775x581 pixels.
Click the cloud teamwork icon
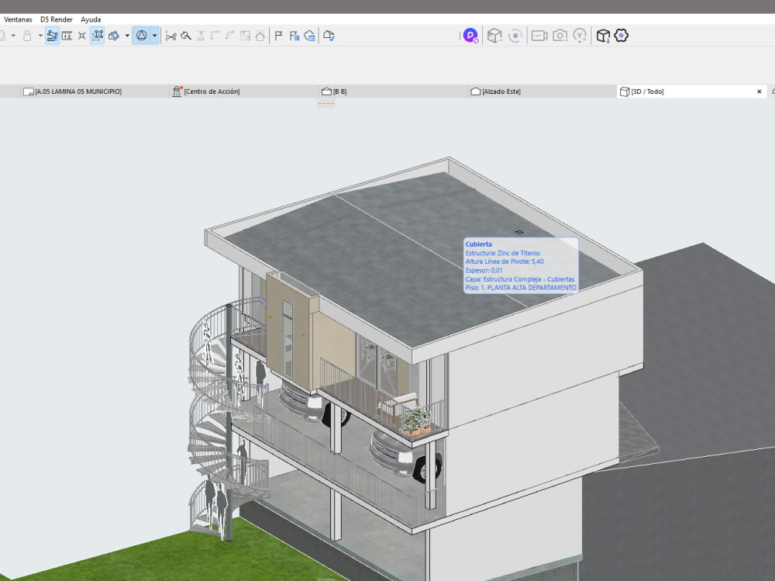pos(310,36)
